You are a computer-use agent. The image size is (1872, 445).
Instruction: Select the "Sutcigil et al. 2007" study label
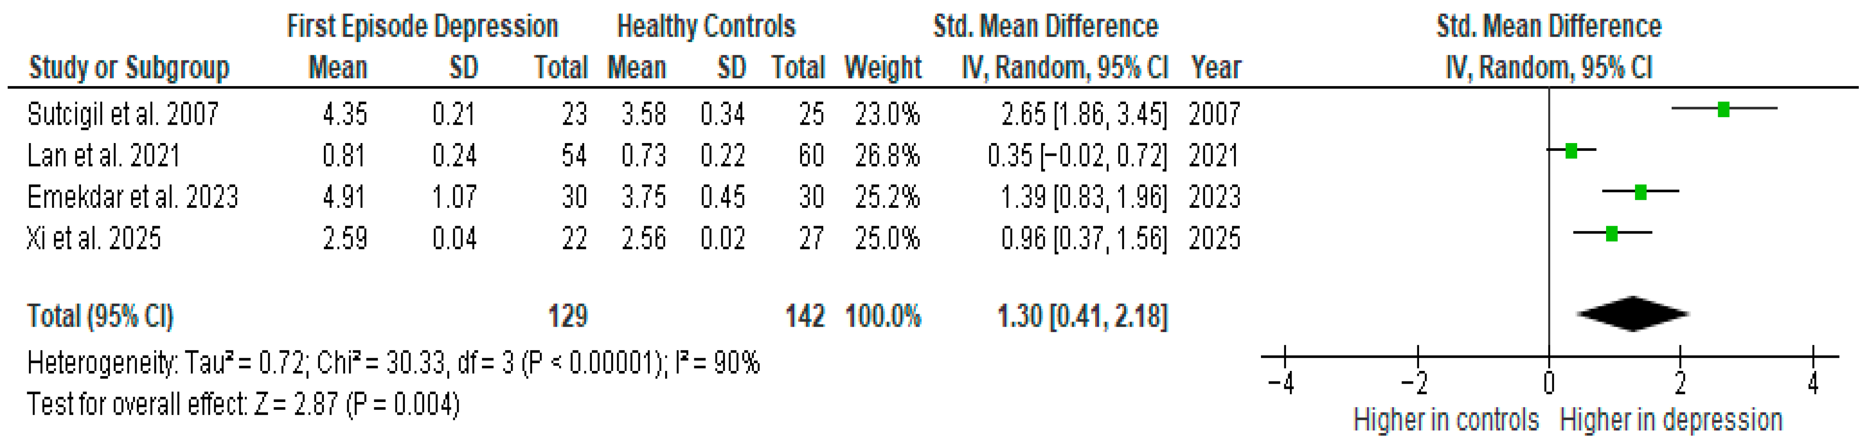coord(123,114)
